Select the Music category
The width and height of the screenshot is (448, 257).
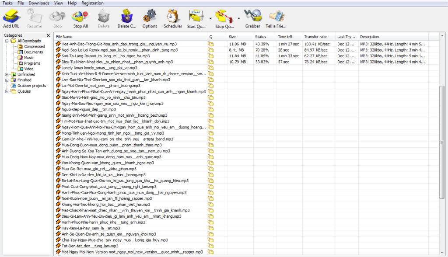pos(28,58)
